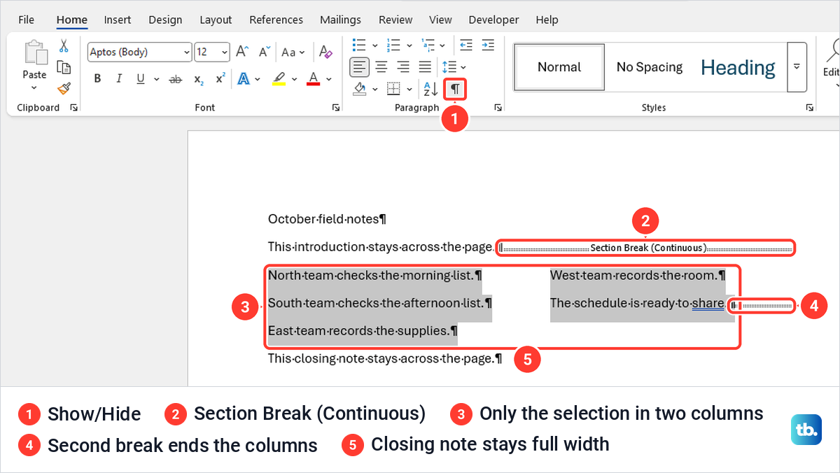Sort text with the A-Z sort icon
Screen dimensions: 840x473
click(430, 89)
